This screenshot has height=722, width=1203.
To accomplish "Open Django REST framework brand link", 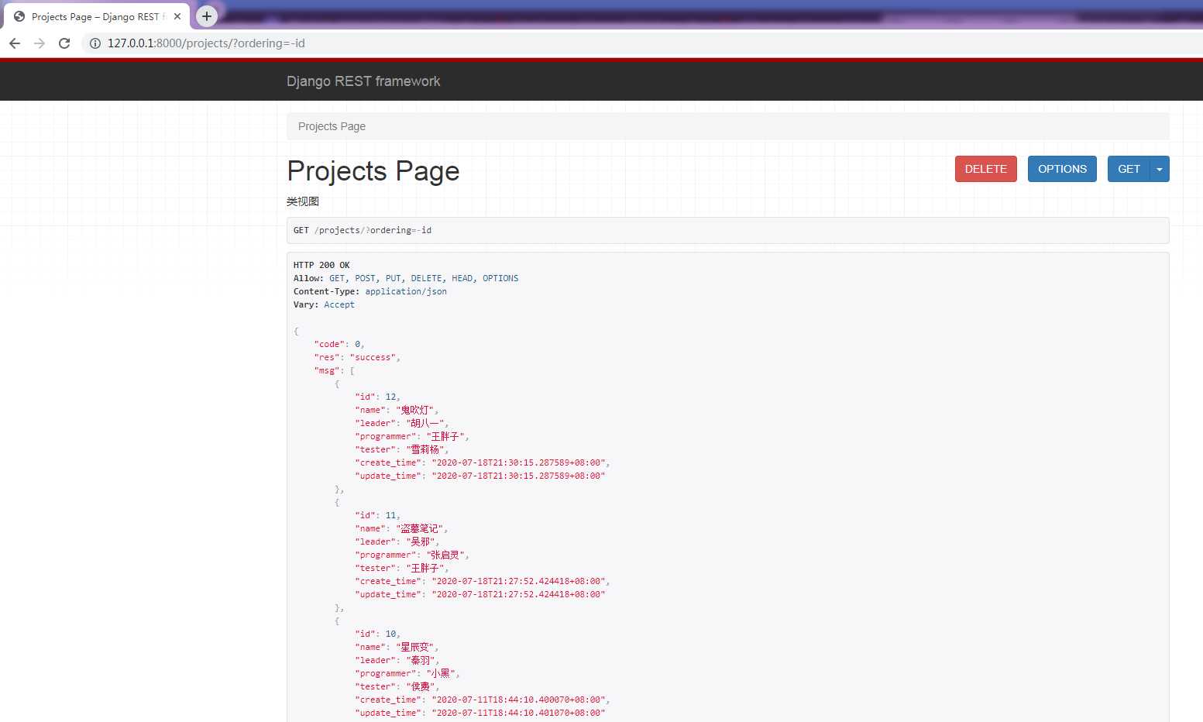I will point(363,81).
